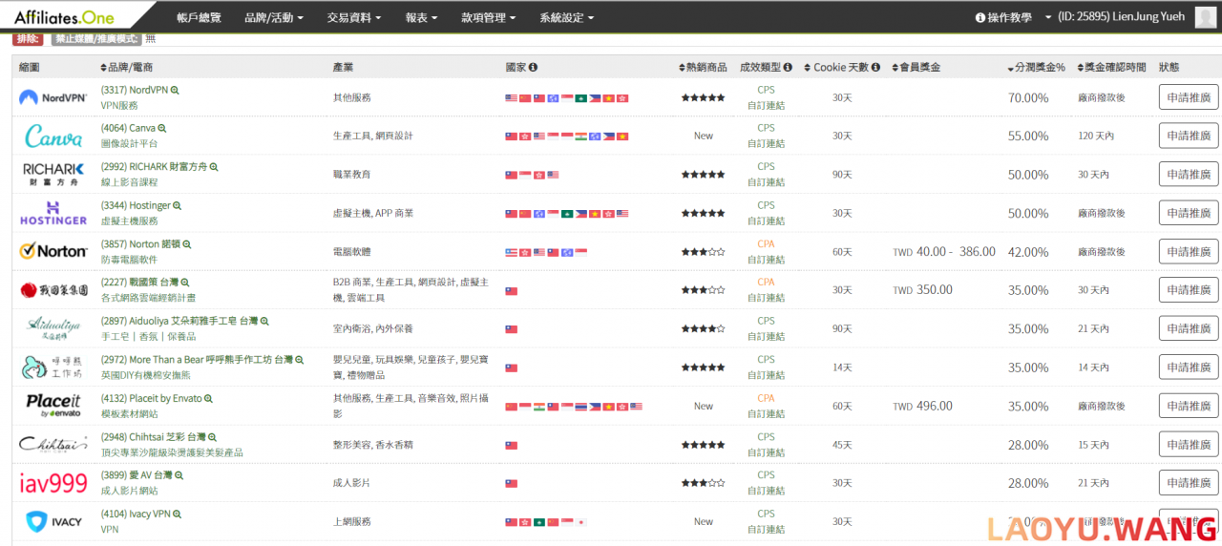The image size is (1222, 546).
Task: Click the CPA label in Norton row
Action: (x=766, y=243)
